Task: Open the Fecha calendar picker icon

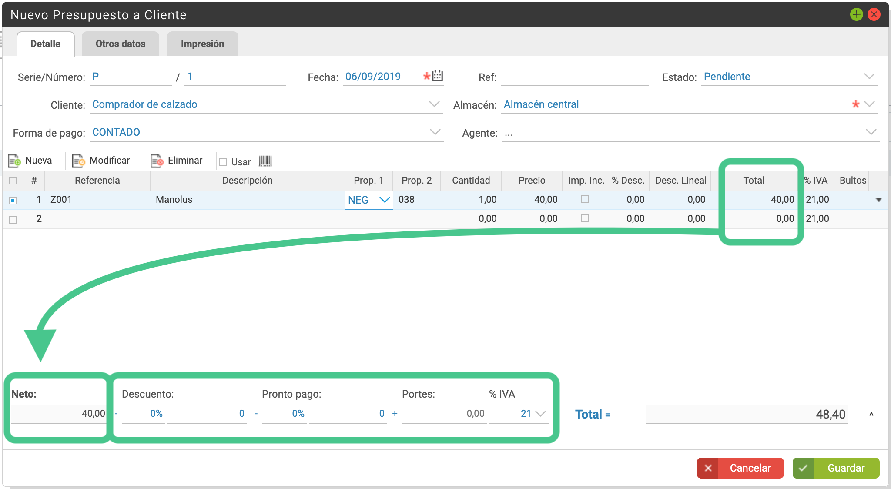Action: coord(437,76)
